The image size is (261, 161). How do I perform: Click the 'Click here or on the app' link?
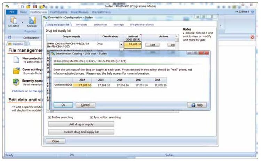point(27,91)
